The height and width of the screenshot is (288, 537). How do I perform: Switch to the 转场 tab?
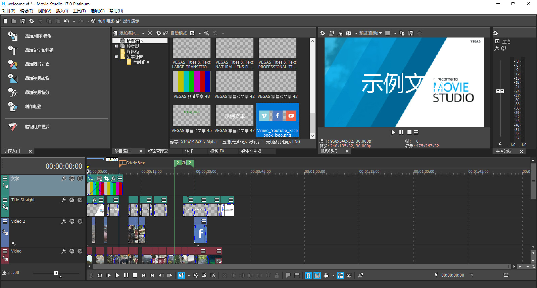tap(189, 151)
